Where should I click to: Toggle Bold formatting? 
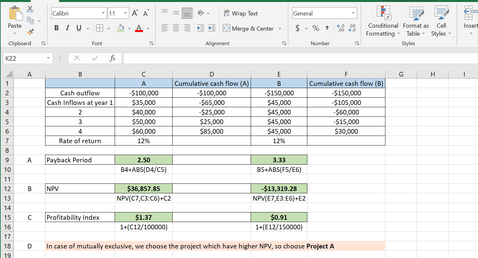tap(56, 29)
